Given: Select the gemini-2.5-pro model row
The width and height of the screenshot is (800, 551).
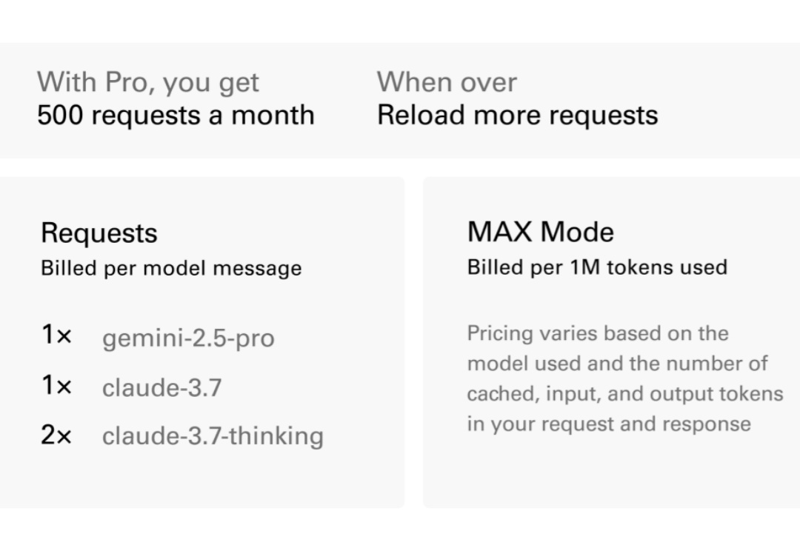Looking at the screenshot, I should [158, 337].
